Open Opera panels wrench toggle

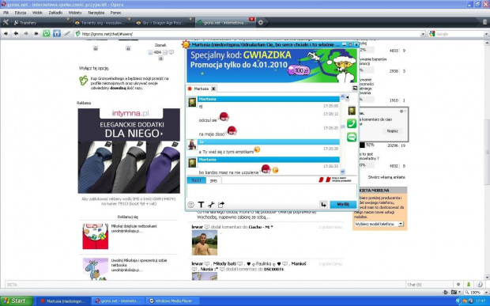coord(6,22)
